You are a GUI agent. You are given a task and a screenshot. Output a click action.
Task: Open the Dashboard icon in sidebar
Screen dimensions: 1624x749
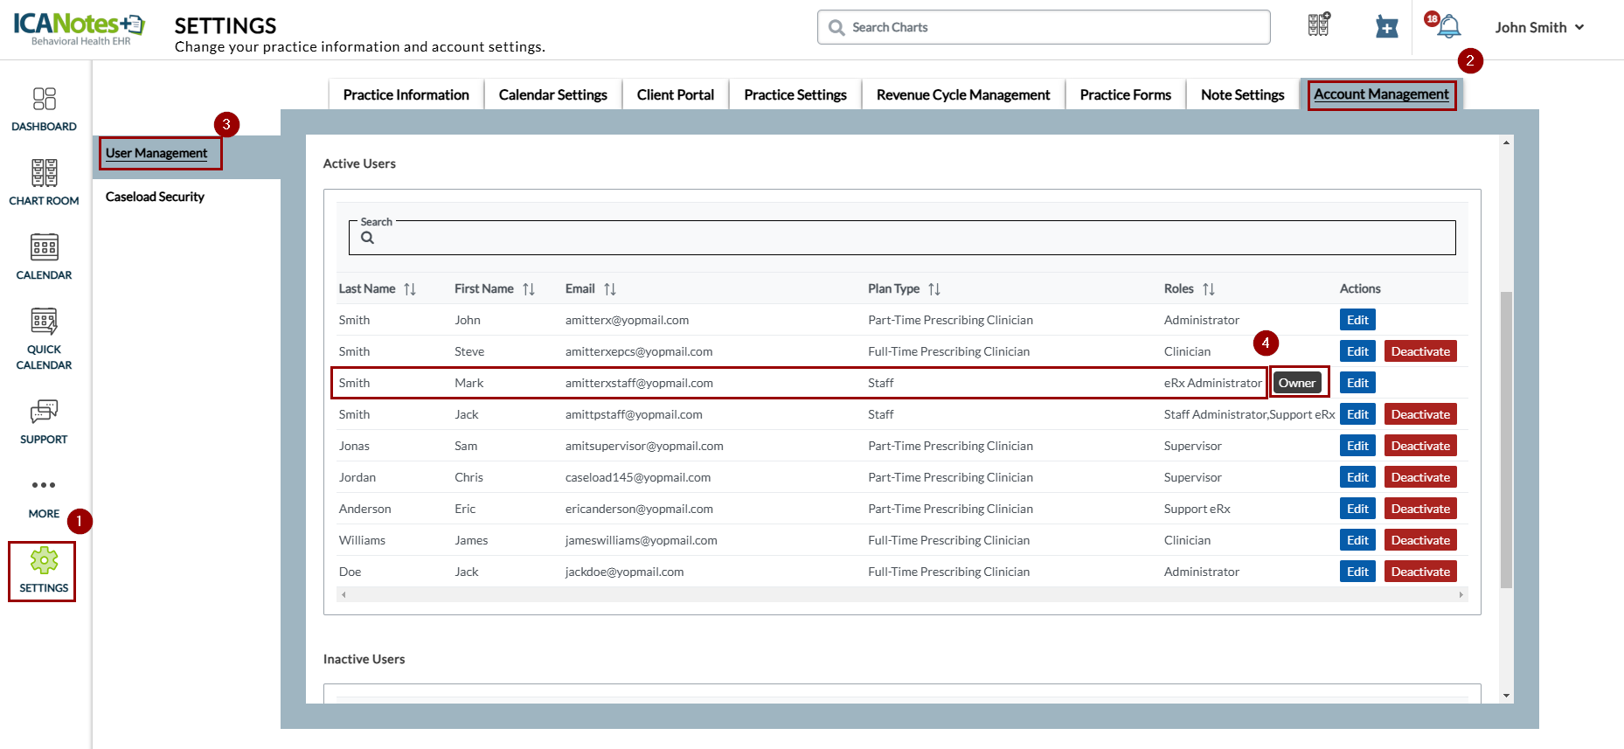pos(44,108)
